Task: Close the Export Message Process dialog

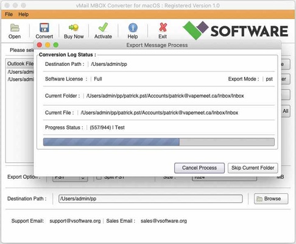Action: [40, 45]
